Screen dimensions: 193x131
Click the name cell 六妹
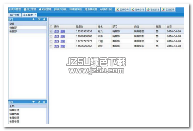(100, 46)
